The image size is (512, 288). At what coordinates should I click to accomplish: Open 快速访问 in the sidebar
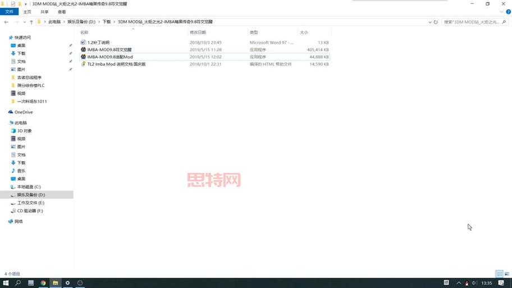22,38
